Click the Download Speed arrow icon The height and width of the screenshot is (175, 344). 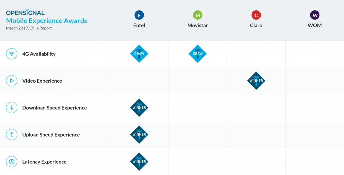12,108
